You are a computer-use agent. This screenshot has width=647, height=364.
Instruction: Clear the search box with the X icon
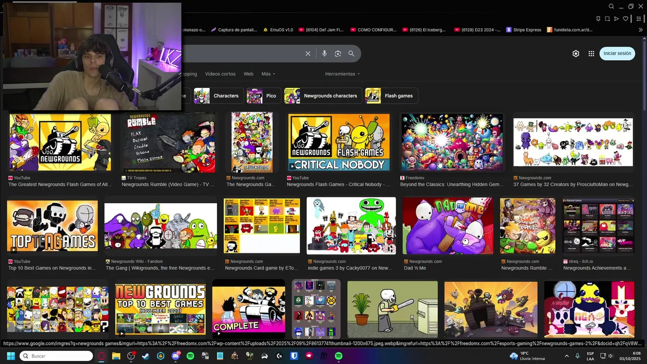tap(308, 54)
